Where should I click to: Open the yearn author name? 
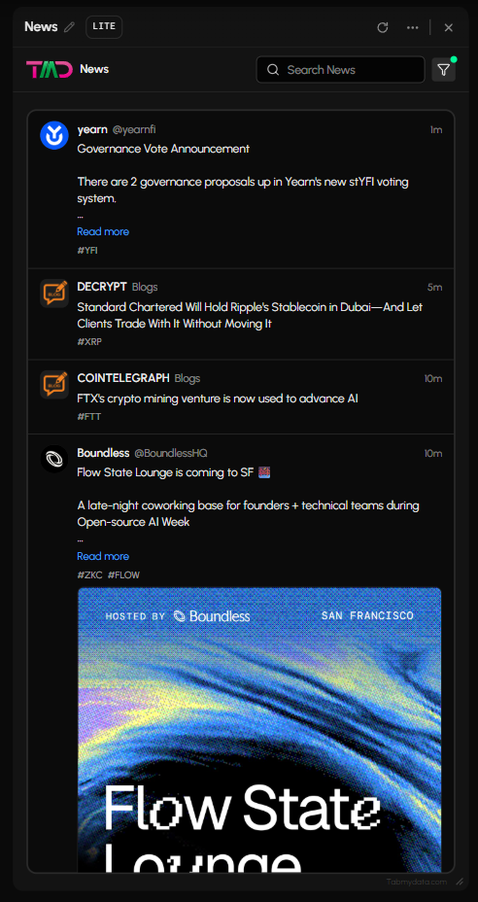pyautogui.click(x=92, y=129)
